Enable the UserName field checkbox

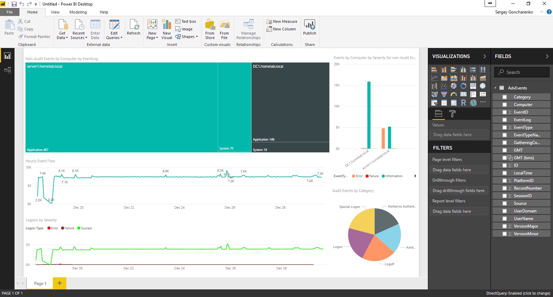[505, 219]
